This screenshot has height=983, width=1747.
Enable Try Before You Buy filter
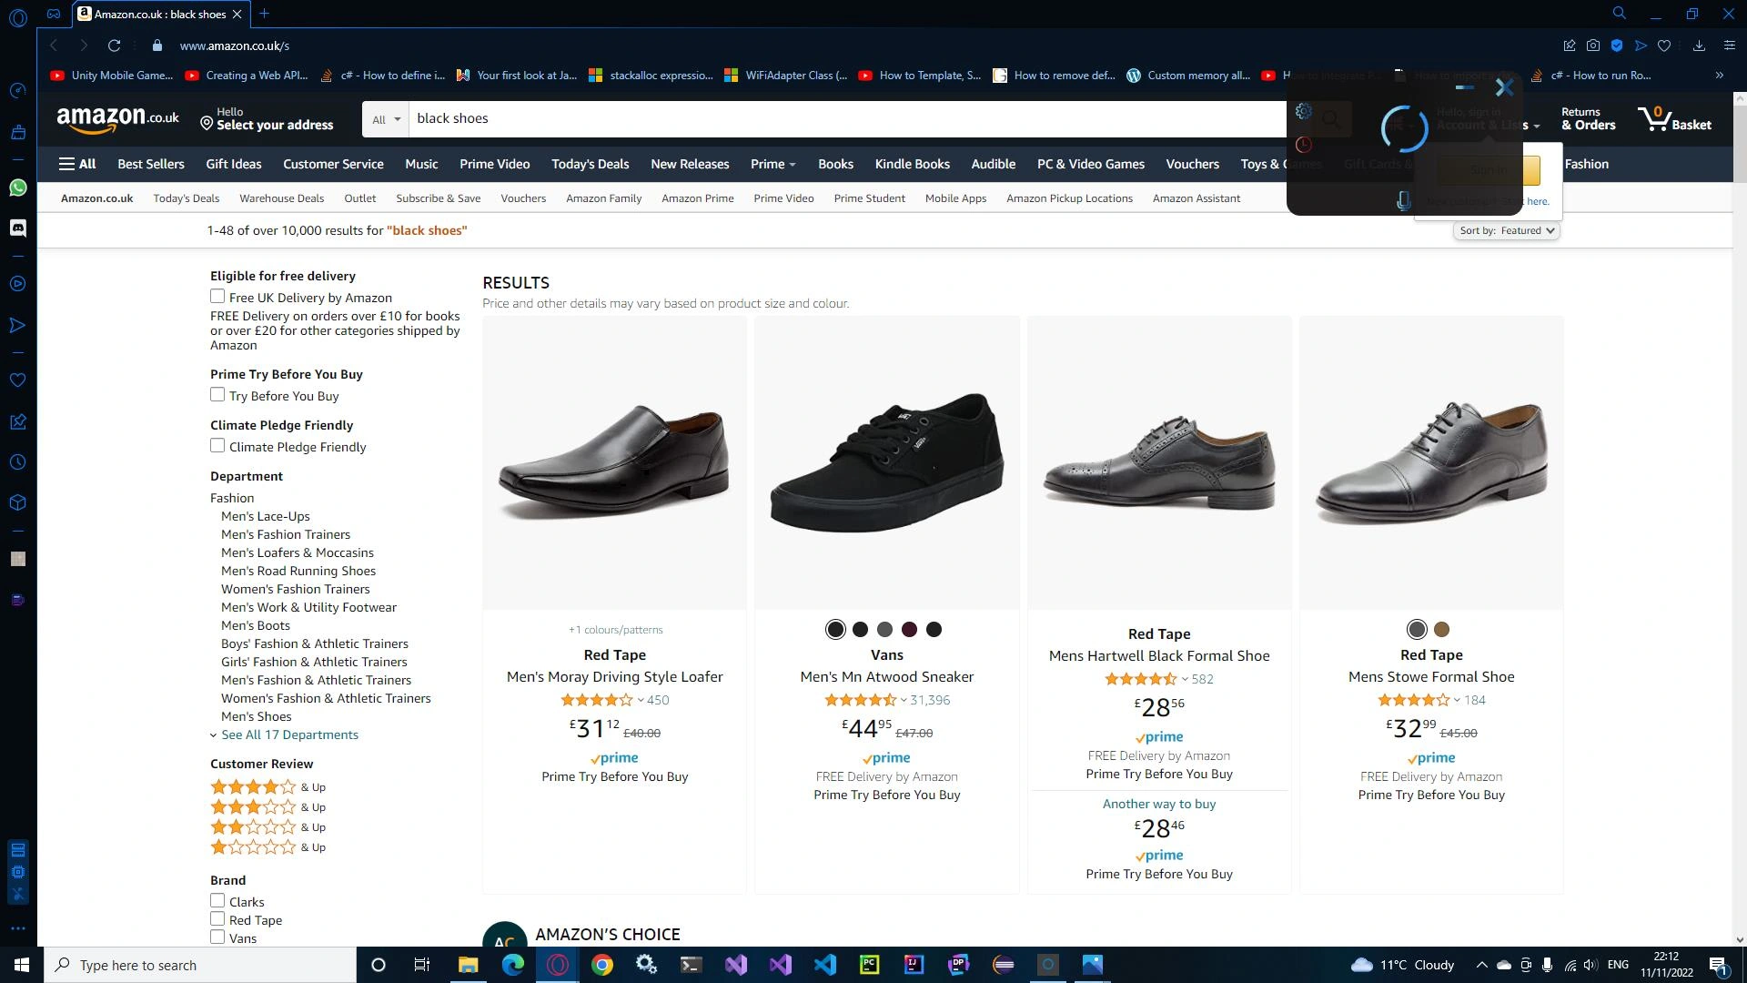[x=217, y=395]
